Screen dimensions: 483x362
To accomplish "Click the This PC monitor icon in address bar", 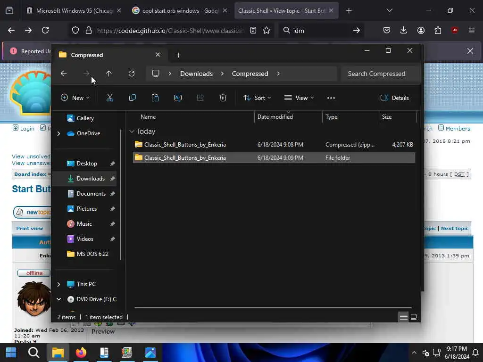I will tap(156, 73).
